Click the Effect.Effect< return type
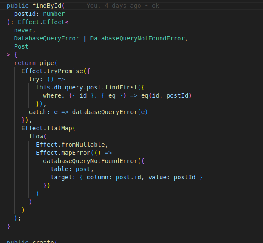The width and height of the screenshot is (263, 243). tap(43, 22)
